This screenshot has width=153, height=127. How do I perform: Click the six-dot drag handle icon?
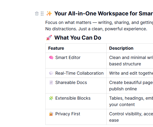(42, 14)
